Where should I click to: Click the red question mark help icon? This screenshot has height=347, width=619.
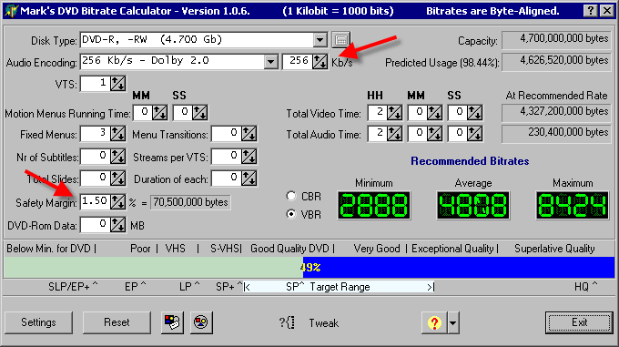[434, 322]
